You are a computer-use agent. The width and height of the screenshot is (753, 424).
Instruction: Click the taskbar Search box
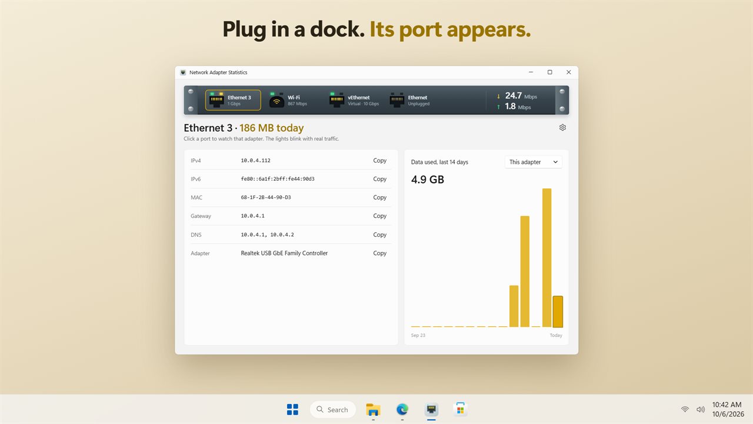(x=333, y=409)
